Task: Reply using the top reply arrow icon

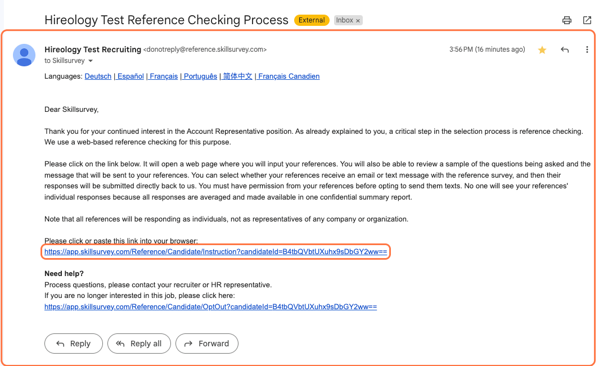Action: point(565,49)
